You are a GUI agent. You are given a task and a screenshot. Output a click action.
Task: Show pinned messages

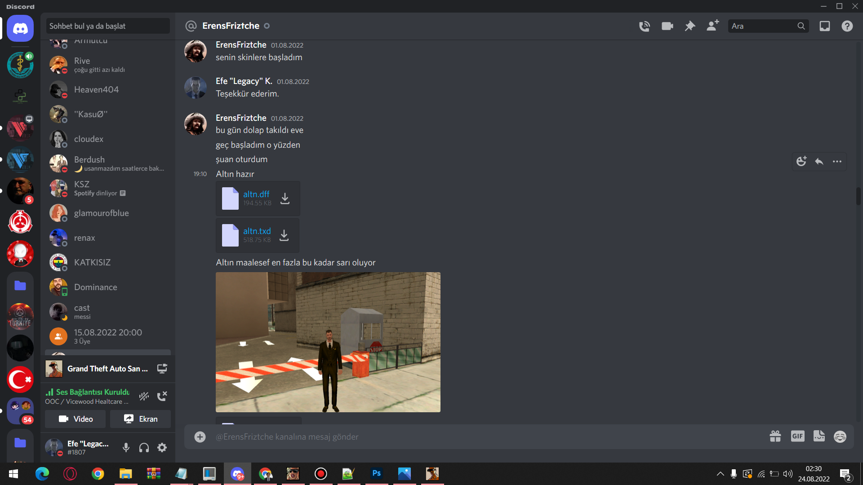pos(690,26)
